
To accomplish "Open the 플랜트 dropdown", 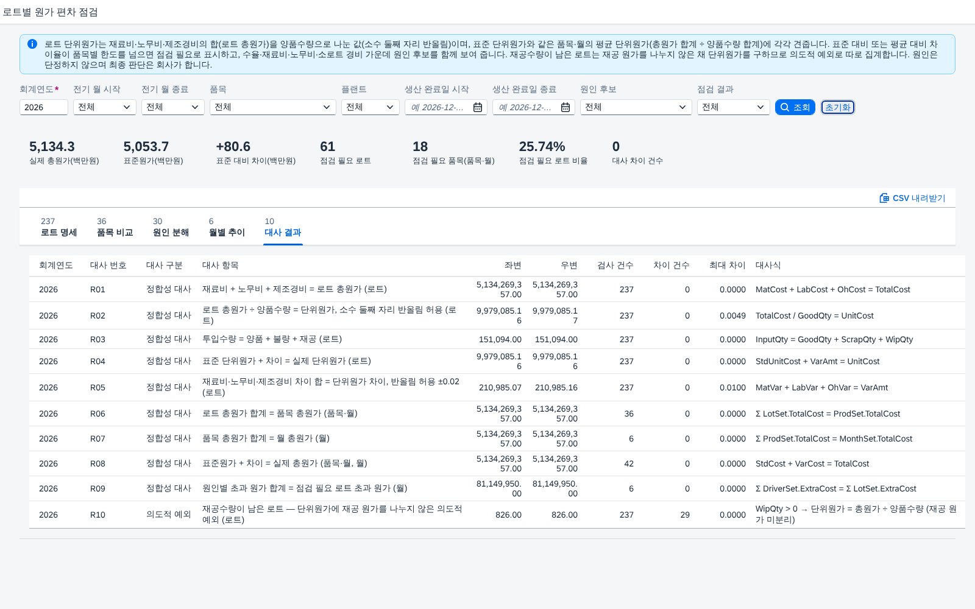I will [370, 107].
